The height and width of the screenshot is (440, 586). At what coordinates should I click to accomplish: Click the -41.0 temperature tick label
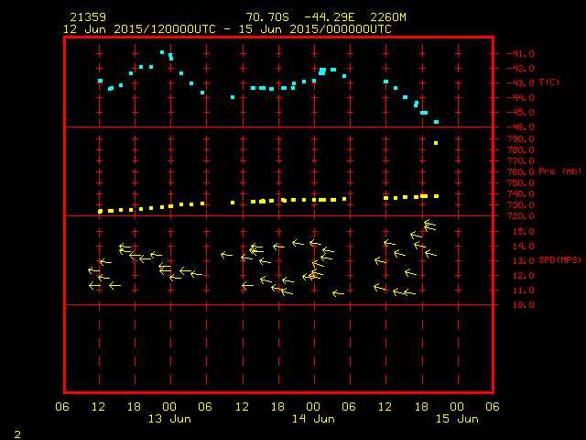521,54
